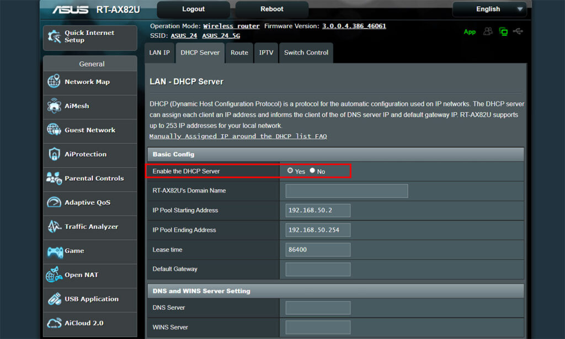The image size is (565, 339).
Task: Click the Parental Controls icon
Action: click(x=54, y=179)
